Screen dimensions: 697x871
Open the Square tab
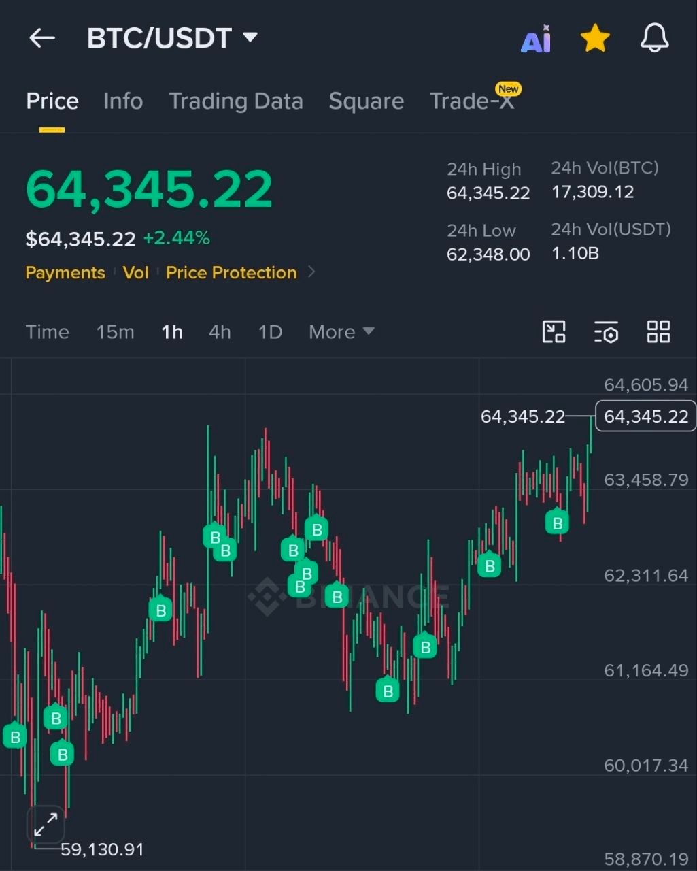pyautogui.click(x=367, y=101)
